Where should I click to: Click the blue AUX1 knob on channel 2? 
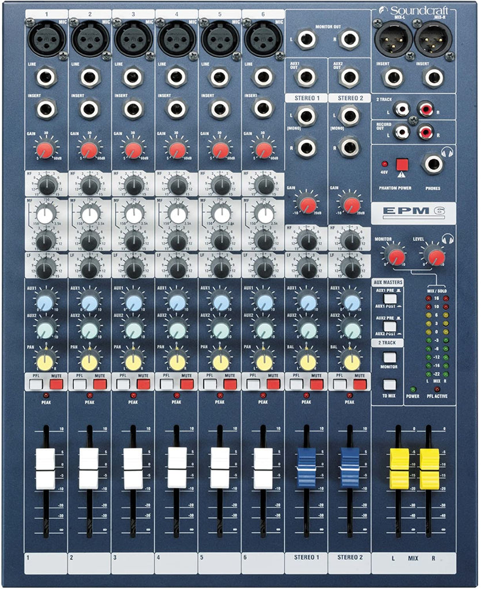pyautogui.click(x=89, y=303)
